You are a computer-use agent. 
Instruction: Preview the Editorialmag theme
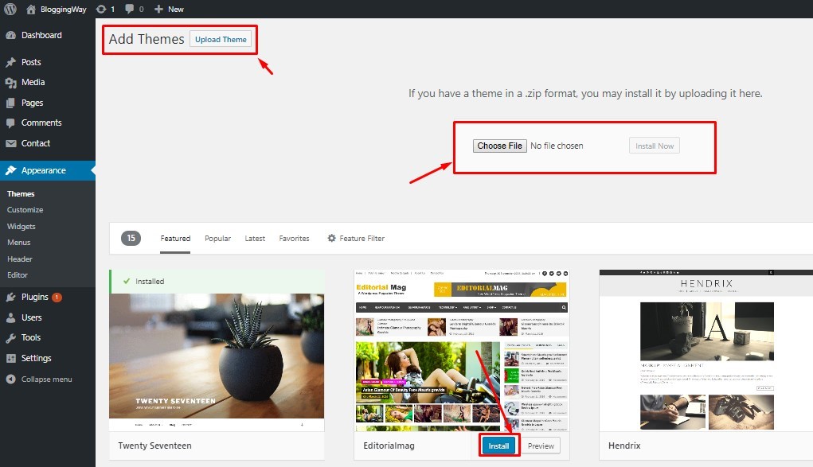(540, 446)
